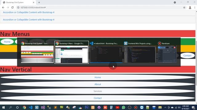This screenshot has height=110, width=197.
Task: Open YouTube app from the taskbar
Action: (118, 107)
